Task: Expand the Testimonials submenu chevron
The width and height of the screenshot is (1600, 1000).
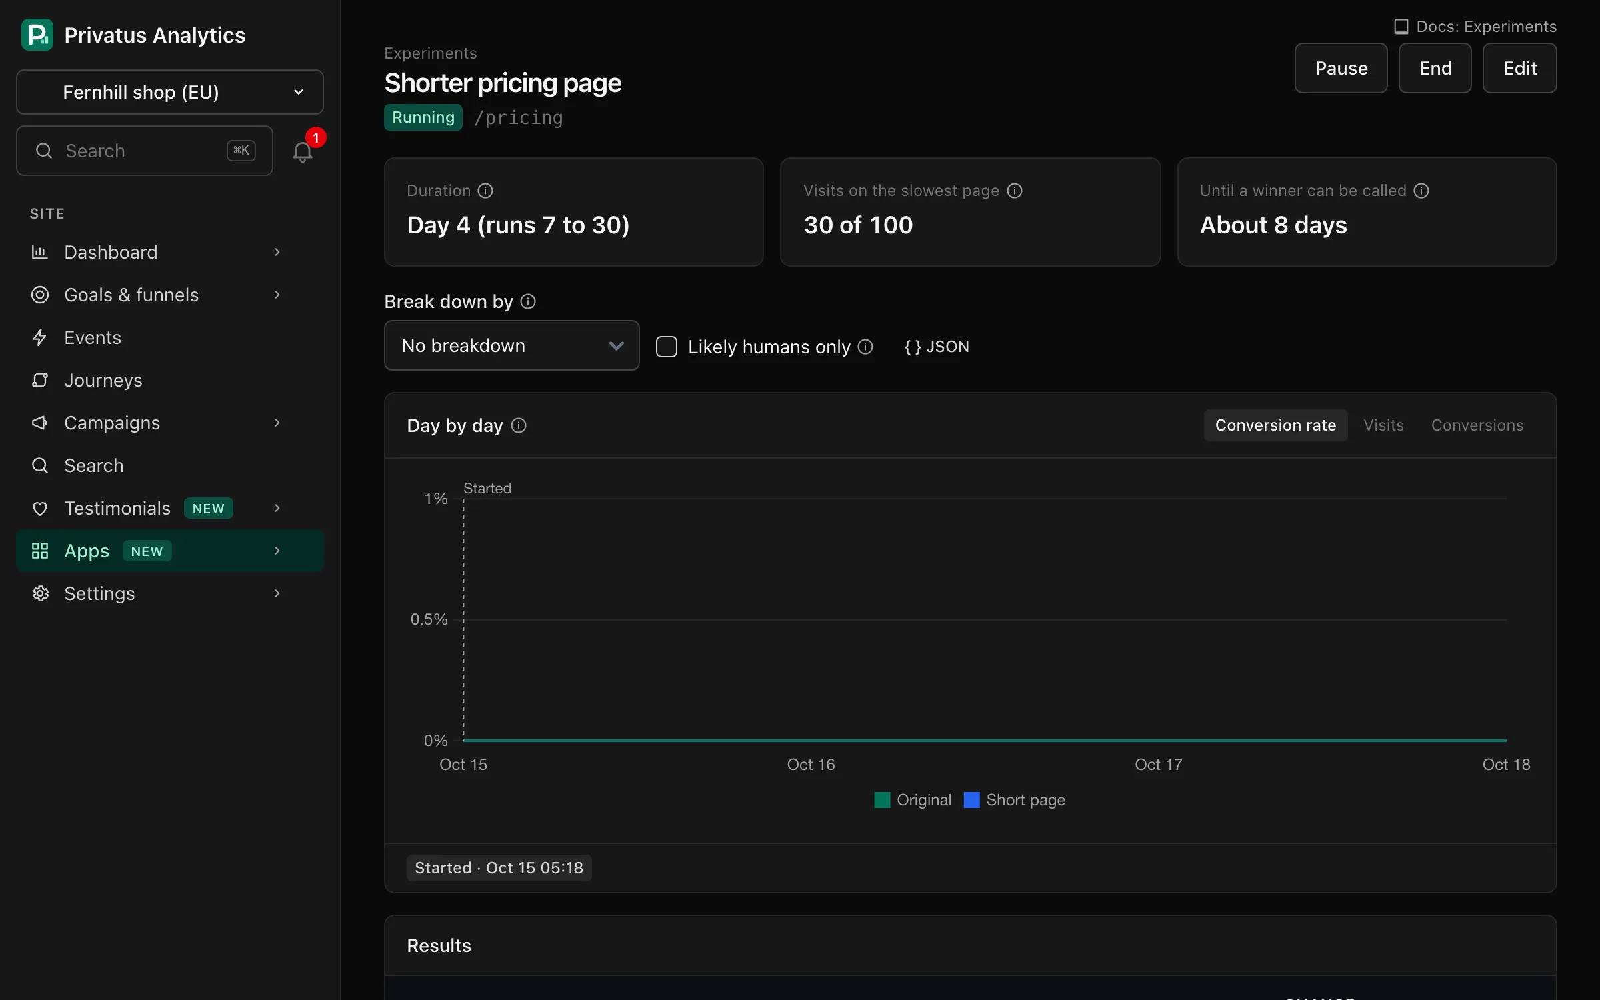Action: [277, 508]
